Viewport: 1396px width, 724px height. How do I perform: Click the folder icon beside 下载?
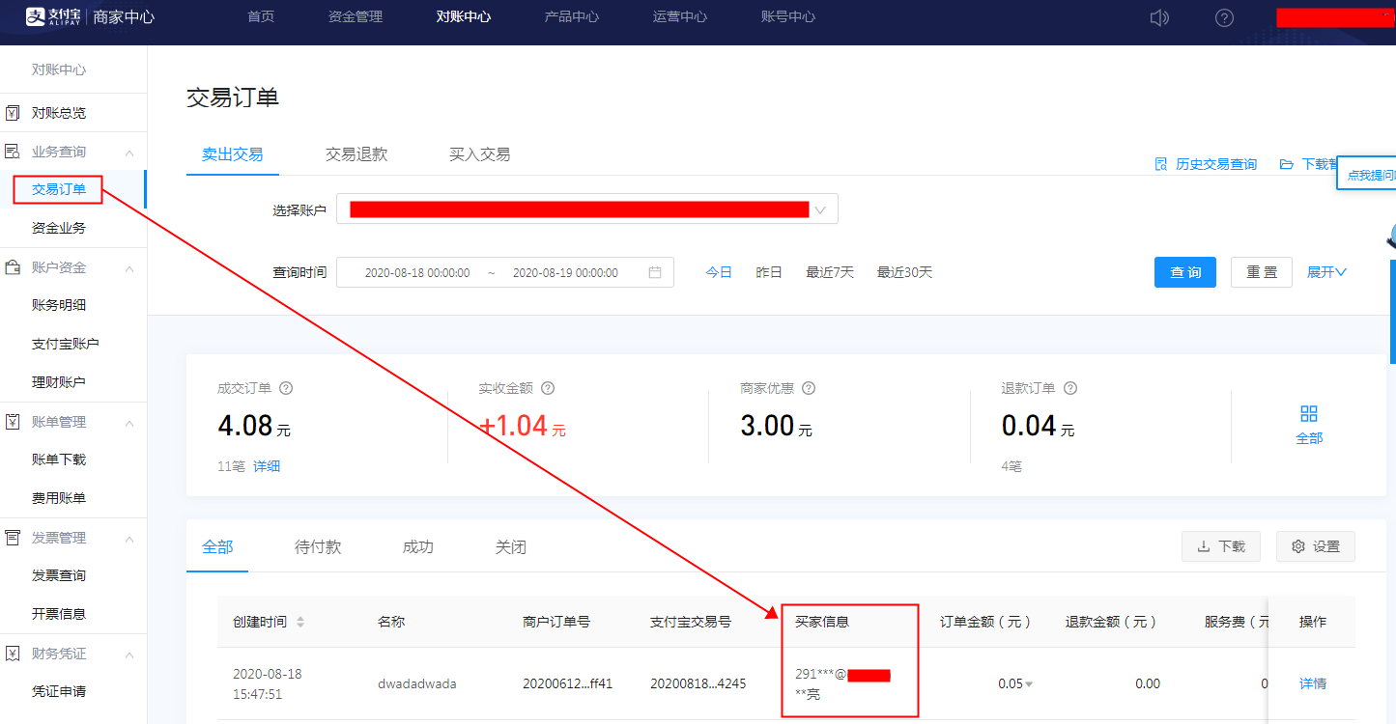1286,164
